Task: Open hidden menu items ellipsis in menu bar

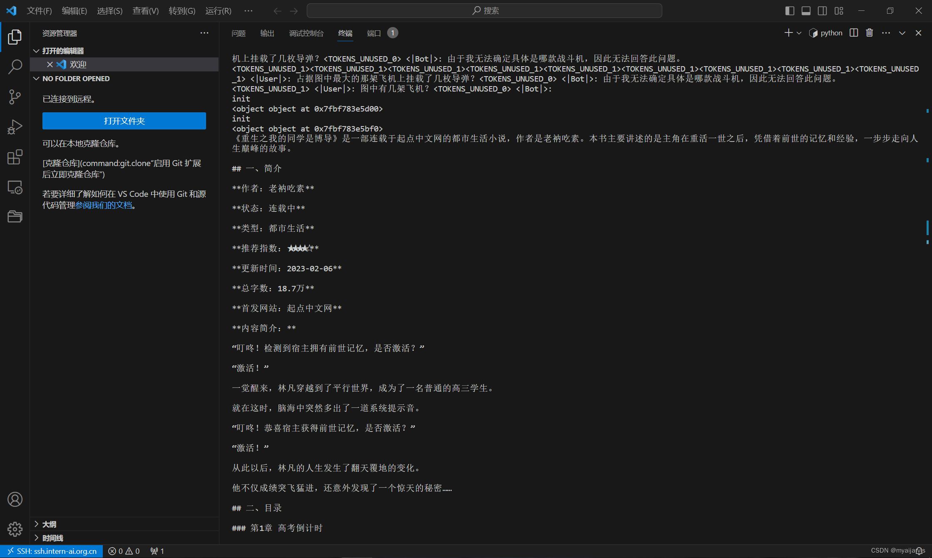Action: (x=249, y=11)
